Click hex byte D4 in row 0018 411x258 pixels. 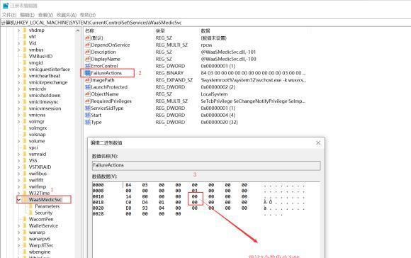click(x=145, y=203)
